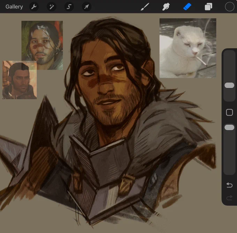The image size is (237, 233).
Task: Open the color picker circle
Action: pyautogui.click(x=229, y=7)
